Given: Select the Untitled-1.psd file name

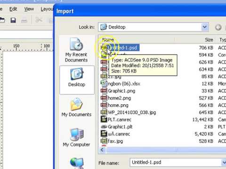Looking at the screenshot, I should (x=123, y=47).
